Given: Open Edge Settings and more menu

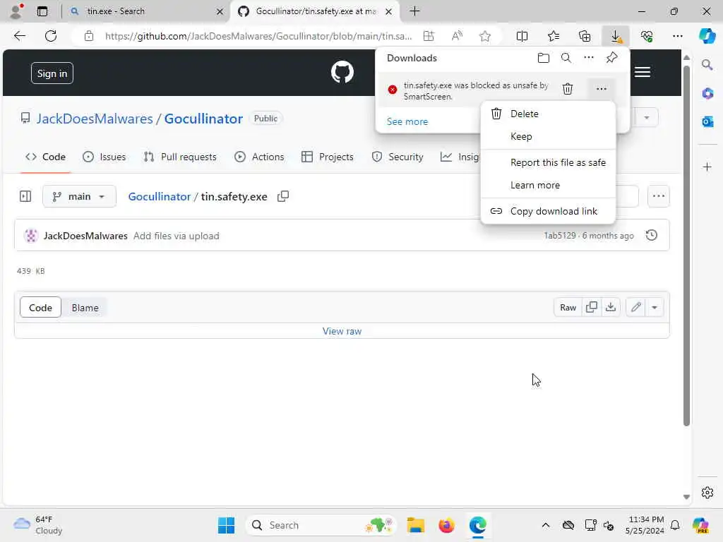Looking at the screenshot, I should [677, 36].
